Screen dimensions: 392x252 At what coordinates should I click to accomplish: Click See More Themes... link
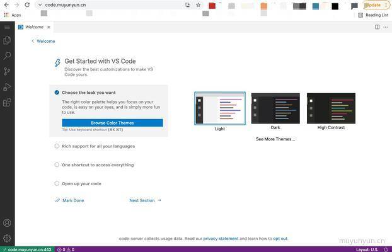(x=275, y=139)
